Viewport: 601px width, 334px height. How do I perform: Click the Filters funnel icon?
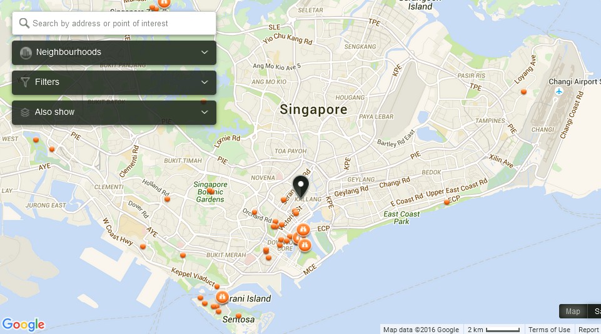point(25,82)
